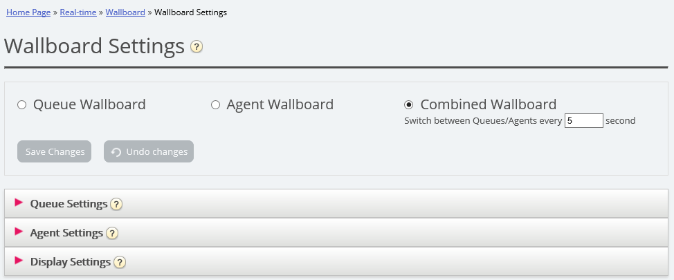Click help icon next to Display Settings
The width and height of the screenshot is (674, 280).
[120, 262]
